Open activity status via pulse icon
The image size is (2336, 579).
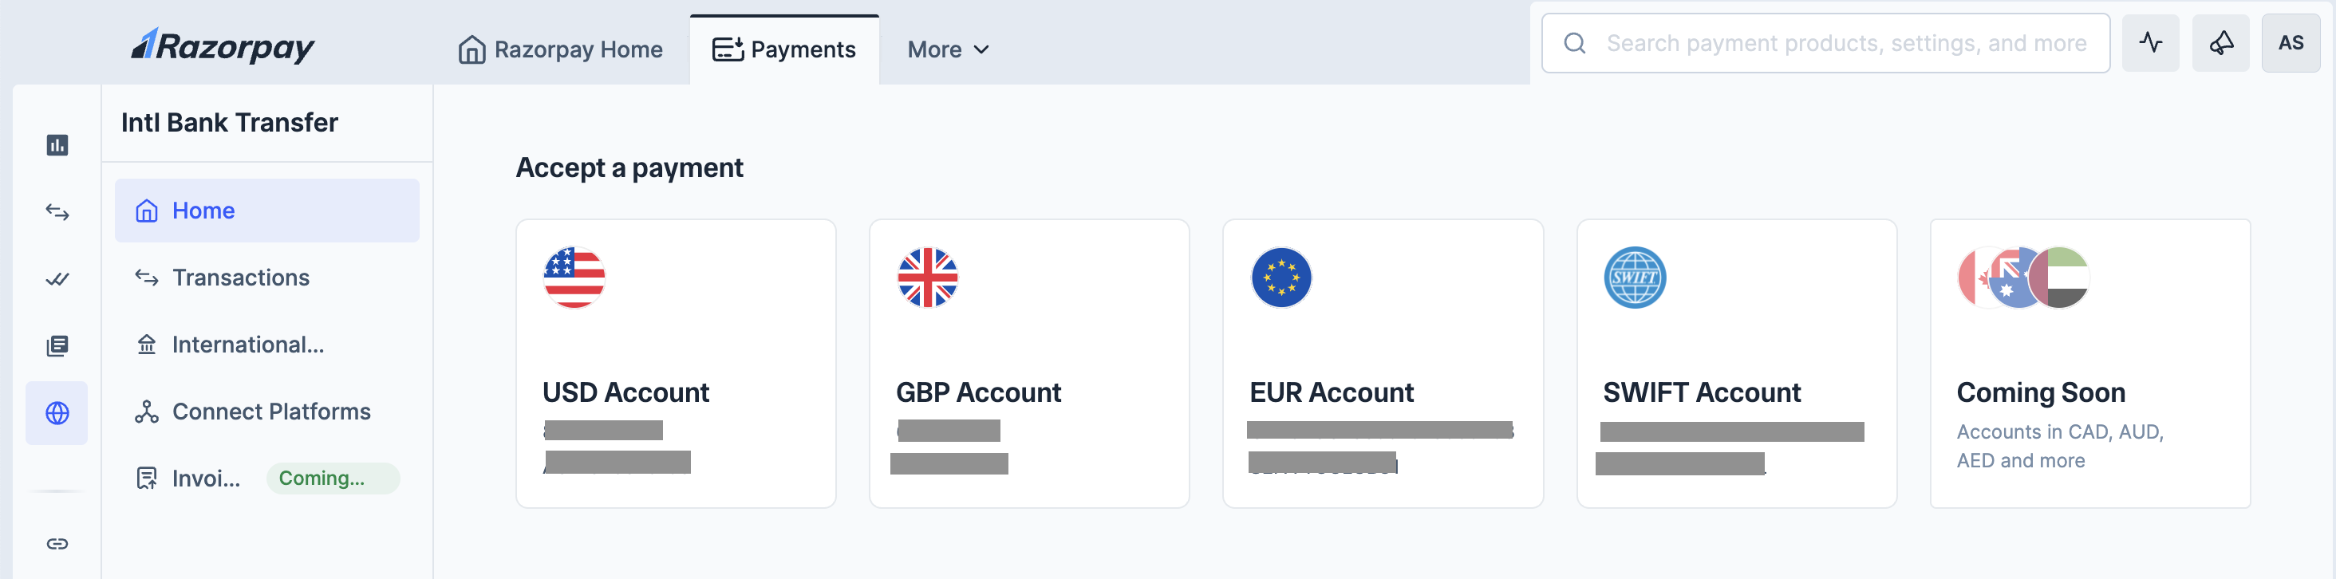pyautogui.click(x=2150, y=41)
